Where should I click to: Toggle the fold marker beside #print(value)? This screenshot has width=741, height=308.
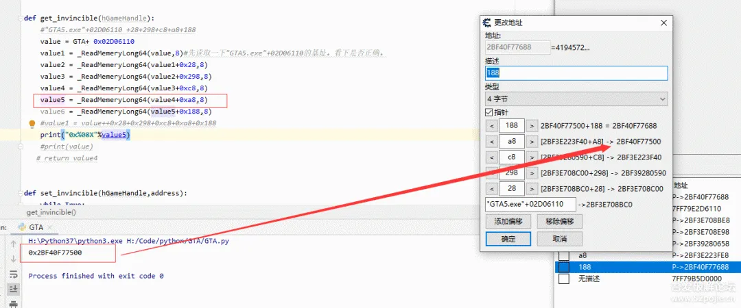pos(19,146)
